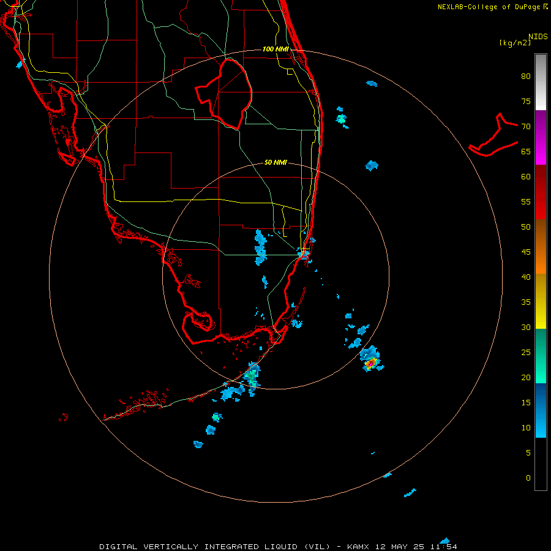This screenshot has width=551, height=551.
Task: Click the 50 NMI range ring label
Action: [x=275, y=162]
